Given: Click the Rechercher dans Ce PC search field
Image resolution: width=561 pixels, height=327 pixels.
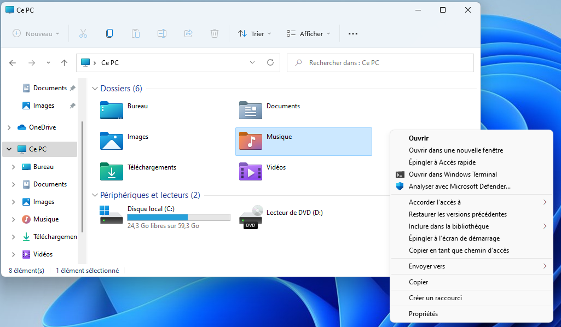Looking at the screenshot, I should [380, 63].
